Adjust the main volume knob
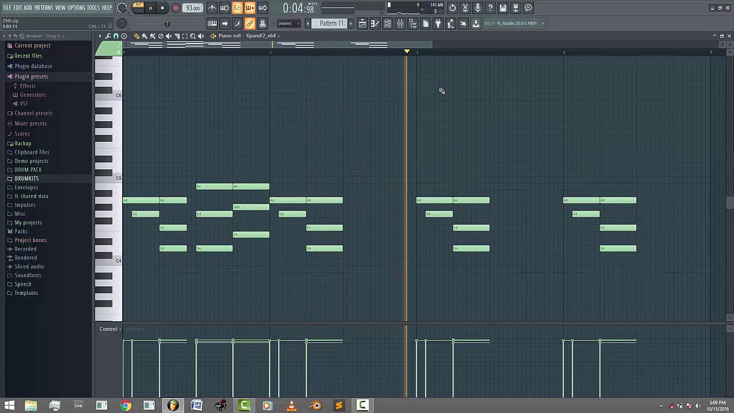The width and height of the screenshot is (734, 413). (122, 7)
